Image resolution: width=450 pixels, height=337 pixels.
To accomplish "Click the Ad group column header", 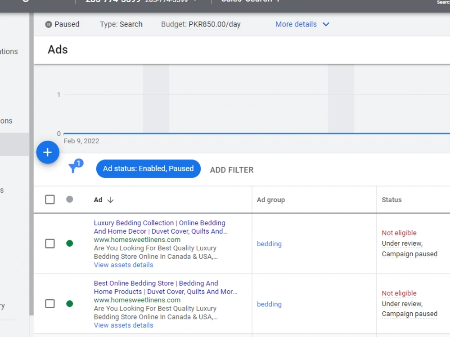I will pos(270,200).
